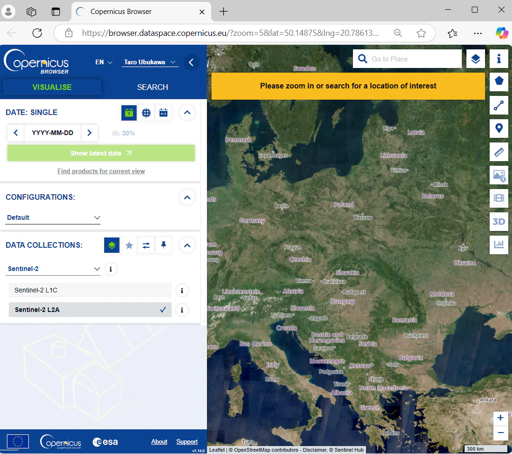This screenshot has height=454, width=512.
Task: Open the browser favorites list icon
Action: pos(452,33)
